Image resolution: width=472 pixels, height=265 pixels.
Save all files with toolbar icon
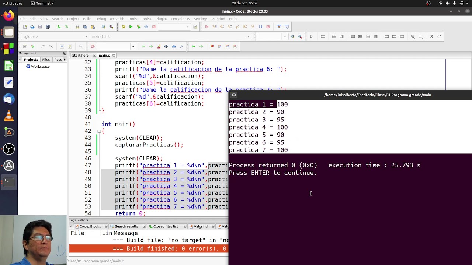coord(48,26)
